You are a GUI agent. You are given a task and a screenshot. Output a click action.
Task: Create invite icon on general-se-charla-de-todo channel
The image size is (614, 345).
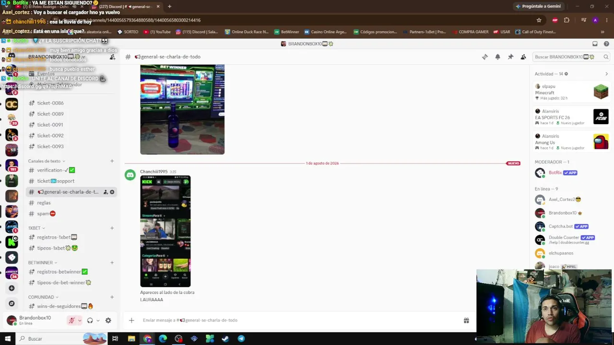[106, 192]
